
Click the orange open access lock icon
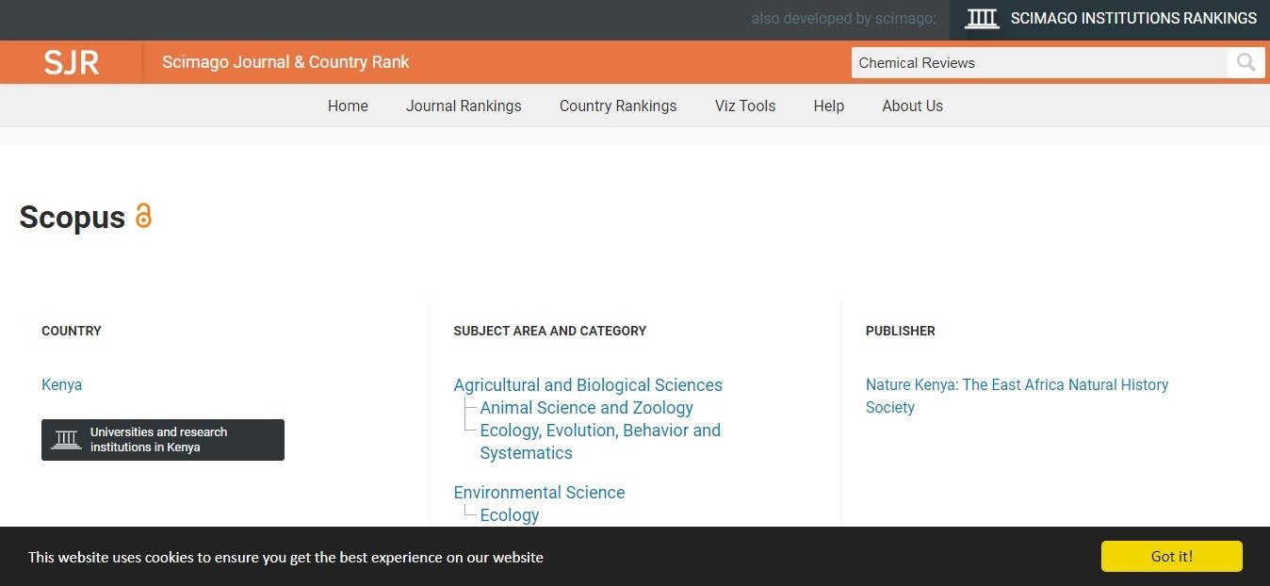coord(143,216)
